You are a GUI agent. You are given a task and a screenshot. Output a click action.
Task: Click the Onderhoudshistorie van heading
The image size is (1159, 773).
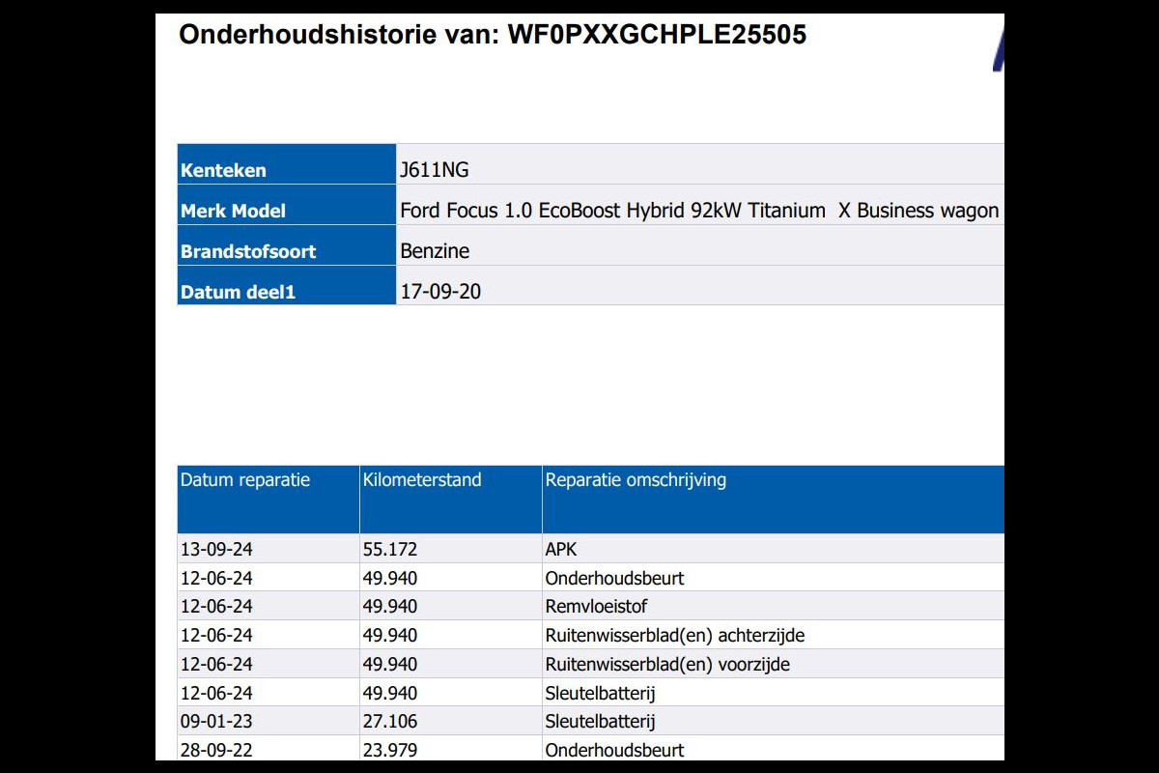pos(493,36)
